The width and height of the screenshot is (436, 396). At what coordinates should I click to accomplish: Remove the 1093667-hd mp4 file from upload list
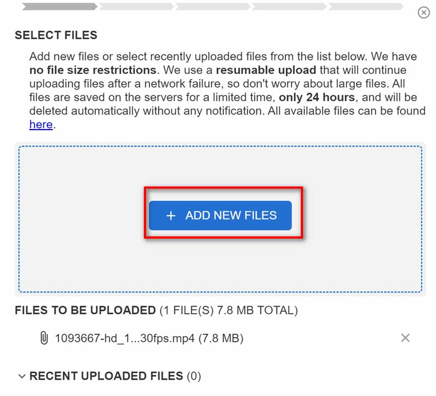[x=405, y=338]
